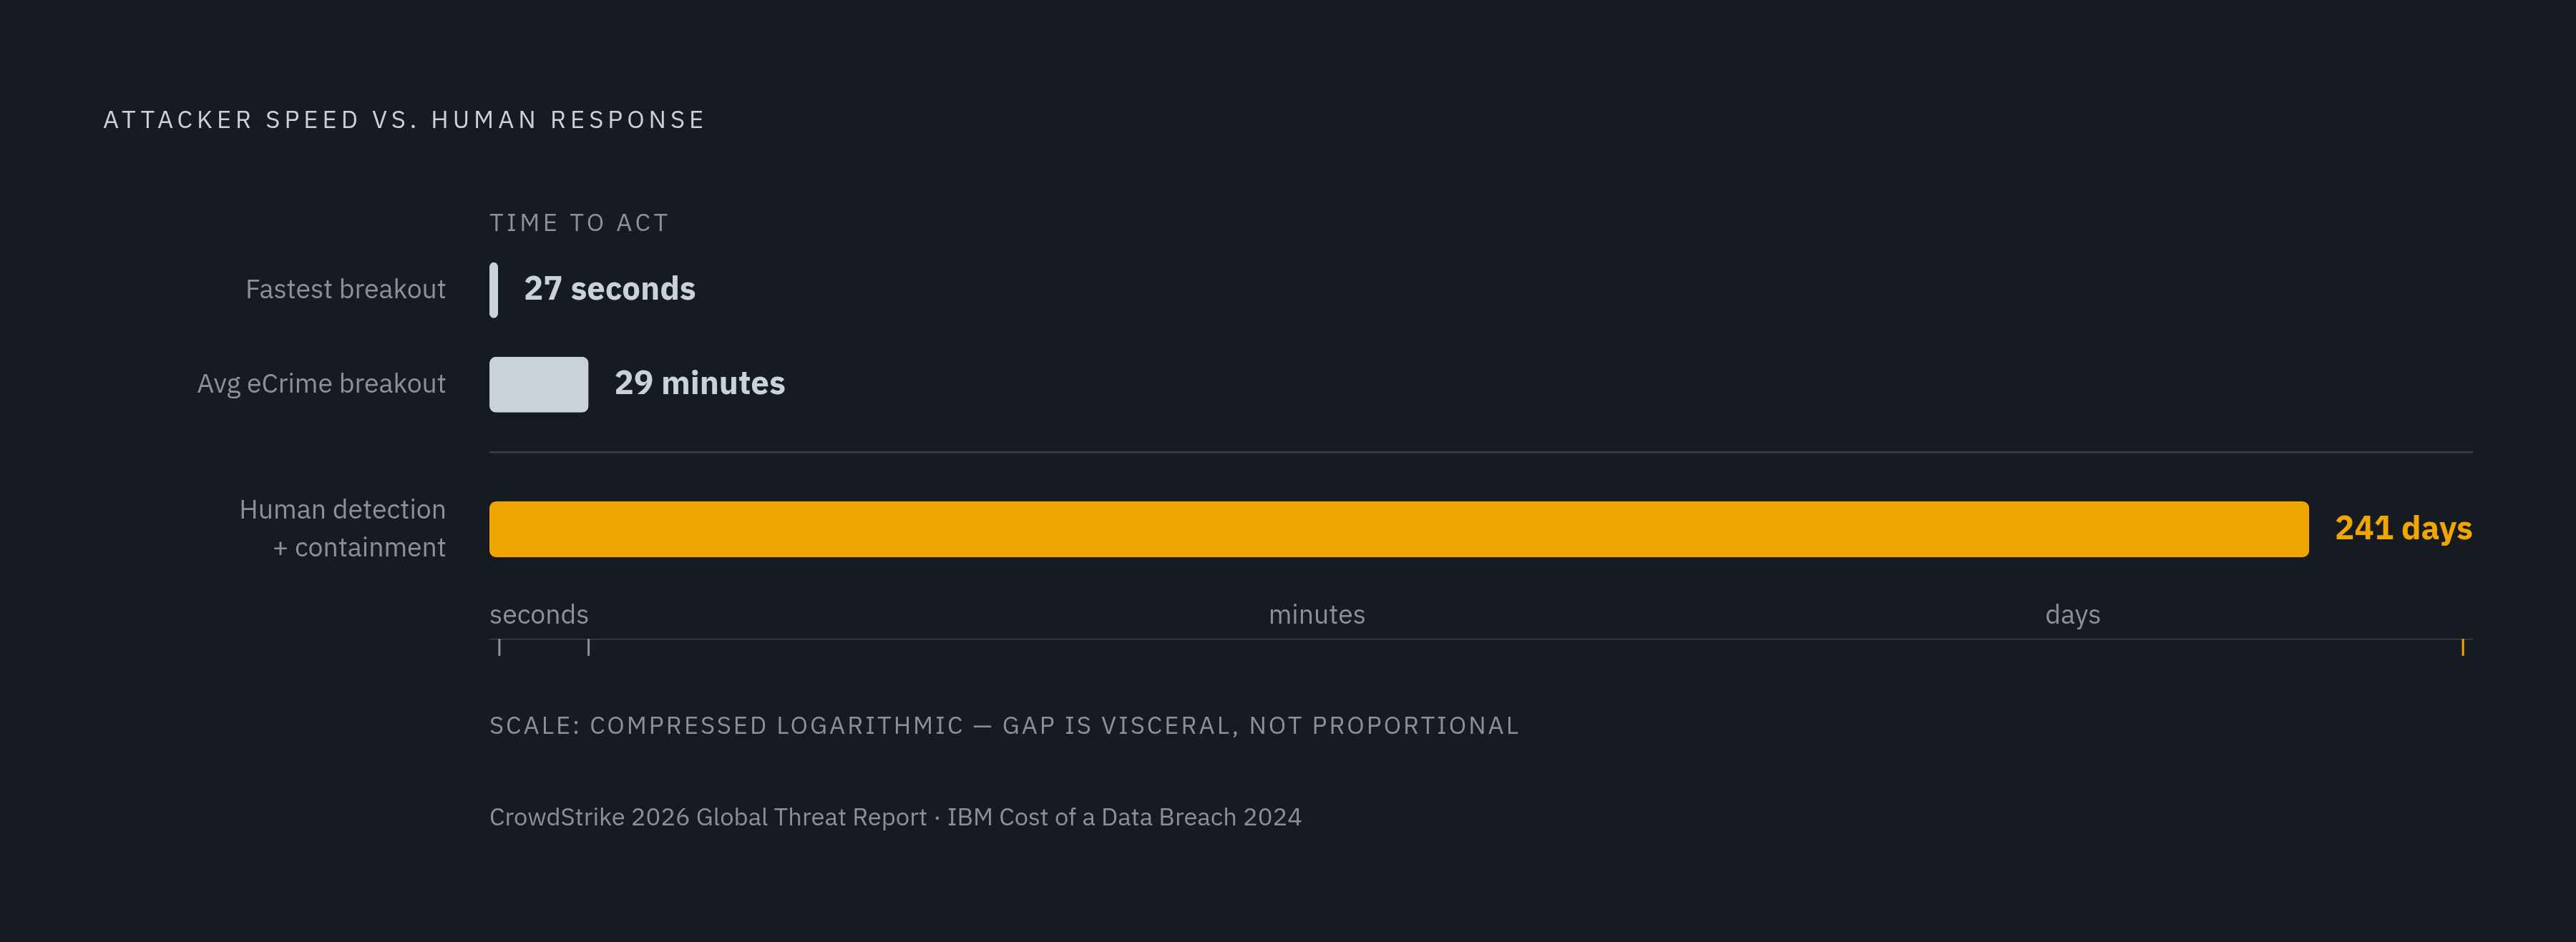Click the CrowdStrike 2026 Global Threat Report citation

(x=707, y=817)
